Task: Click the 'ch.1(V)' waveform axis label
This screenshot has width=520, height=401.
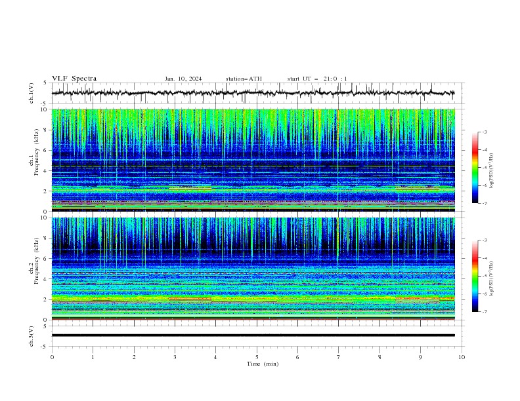Action: click(x=32, y=93)
